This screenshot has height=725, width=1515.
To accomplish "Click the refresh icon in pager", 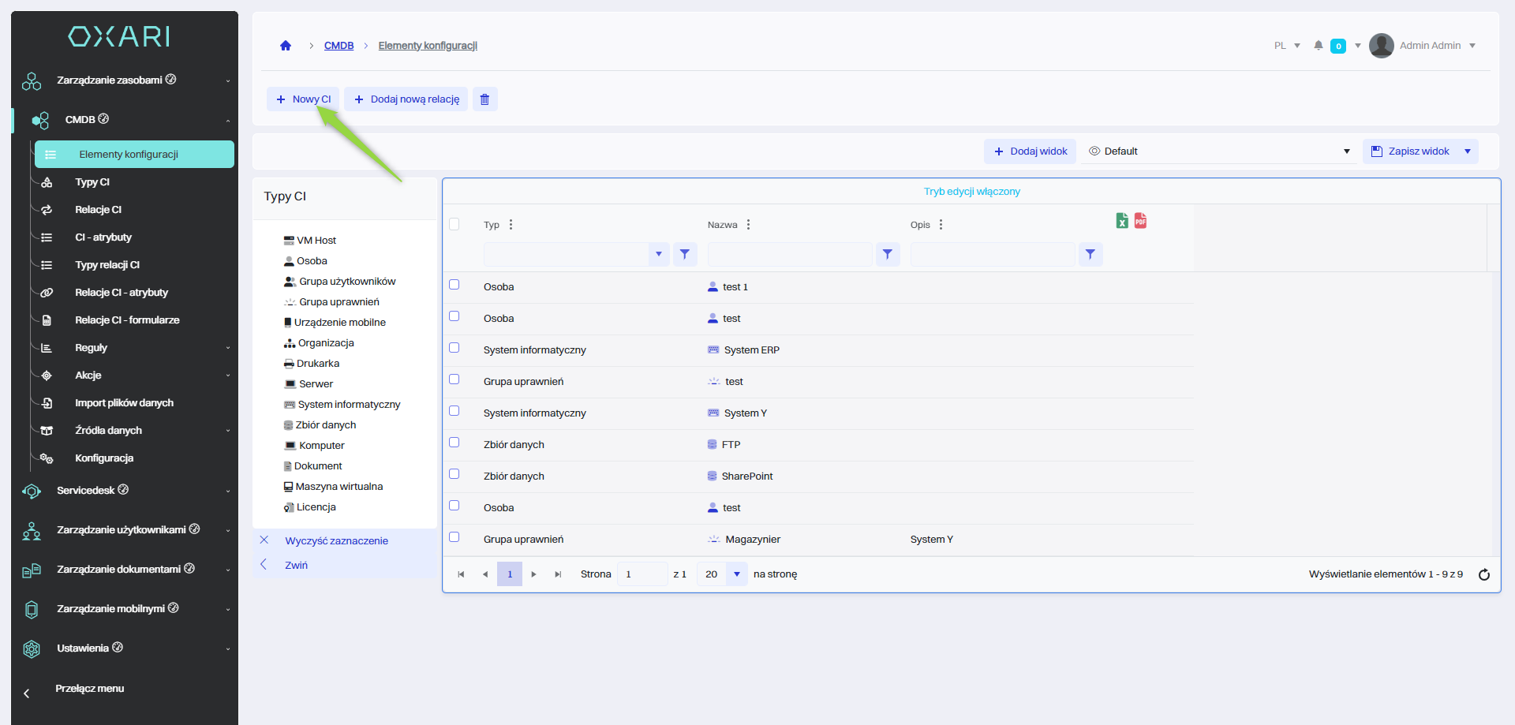I will (x=1483, y=574).
